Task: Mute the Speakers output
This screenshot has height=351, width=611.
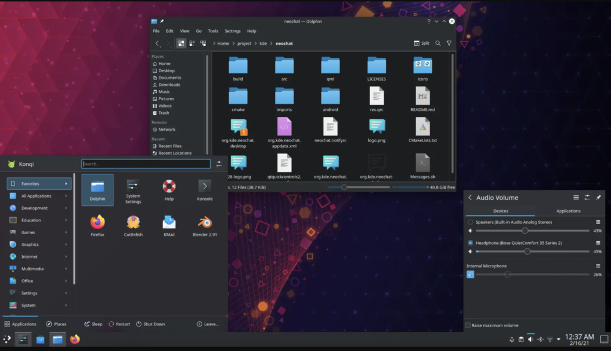Action: tap(470, 230)
